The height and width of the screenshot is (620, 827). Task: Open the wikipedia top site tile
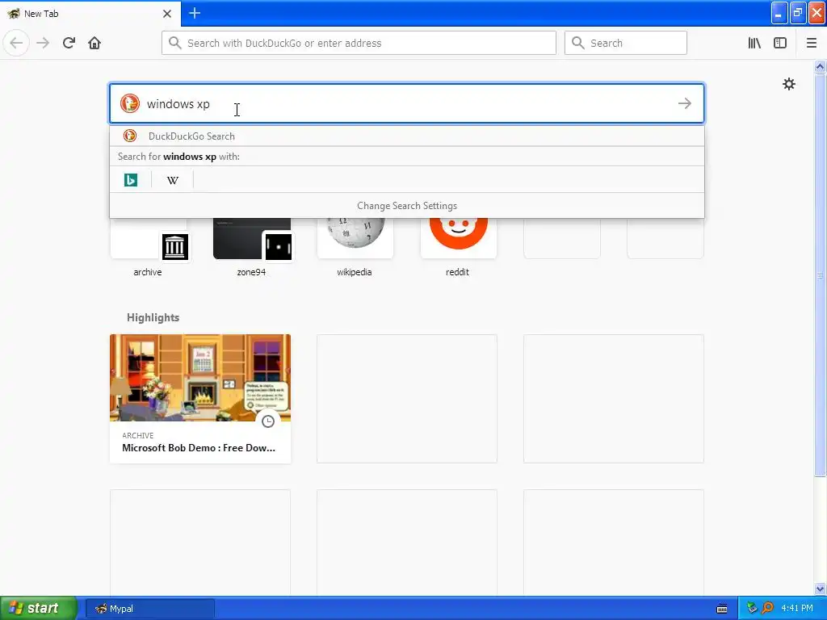click(x=355, y=247)
